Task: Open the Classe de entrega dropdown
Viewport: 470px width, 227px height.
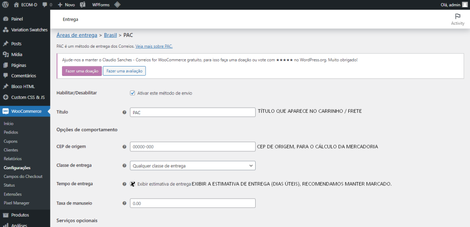Action: (193, 166)
